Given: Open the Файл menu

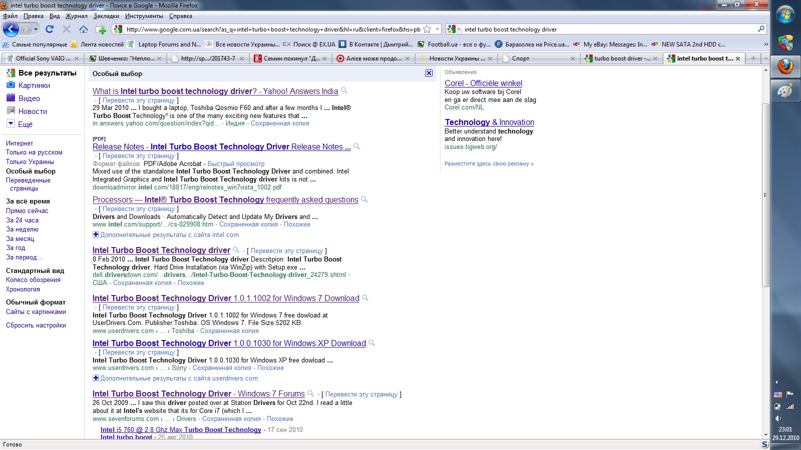Looking at the screenshot, I should [10, 16].
